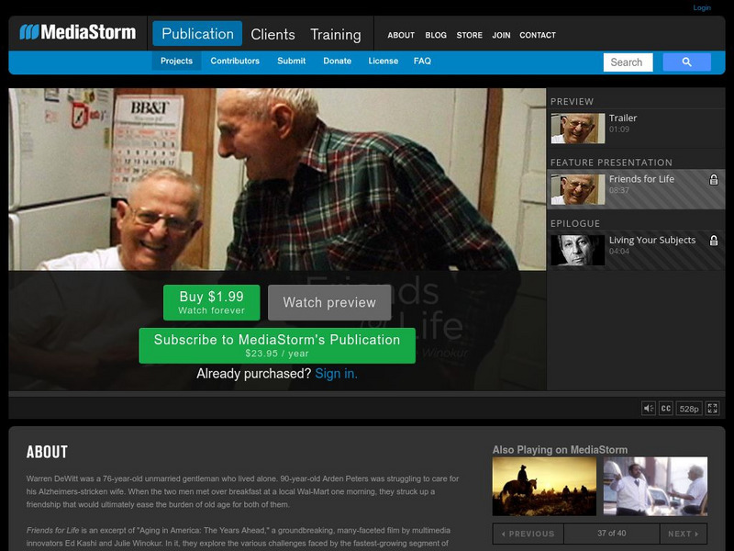This screenshot has height=551, width=734.
Task: Select the Projects submenu item
Action: [176, 61]
